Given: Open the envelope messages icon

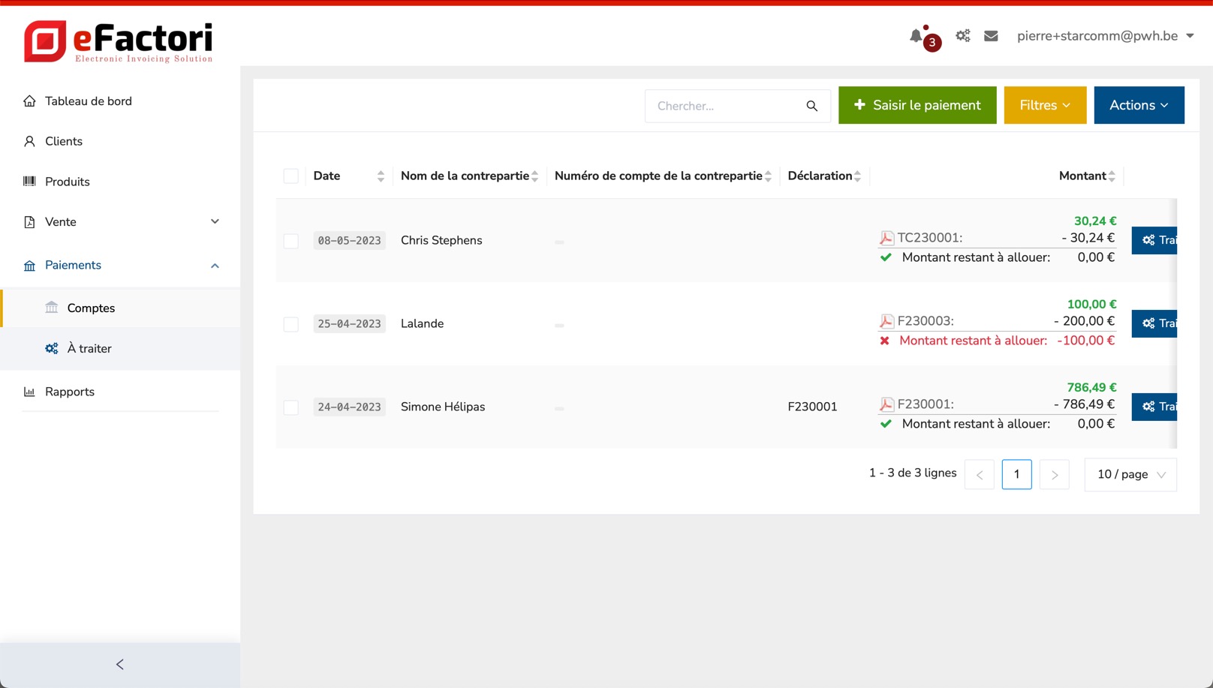Looking at the screenshot, I should (991, 36).
